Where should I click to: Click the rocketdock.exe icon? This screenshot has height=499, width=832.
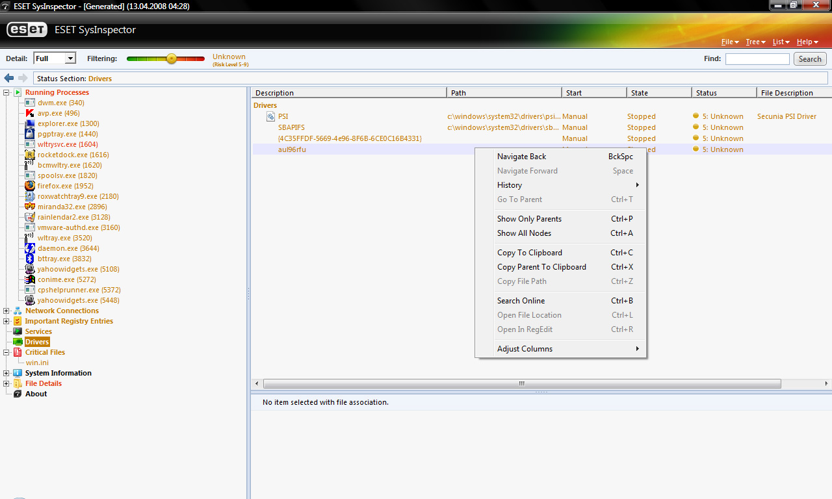pos(30,155)
